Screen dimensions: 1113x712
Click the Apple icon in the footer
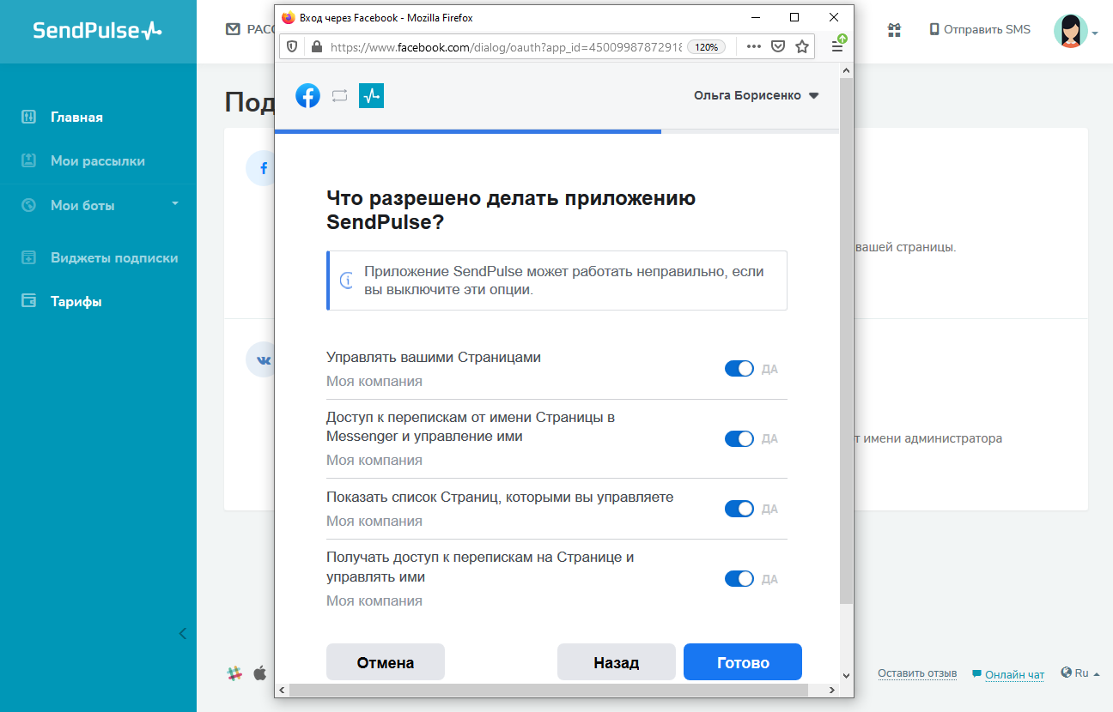259,673
